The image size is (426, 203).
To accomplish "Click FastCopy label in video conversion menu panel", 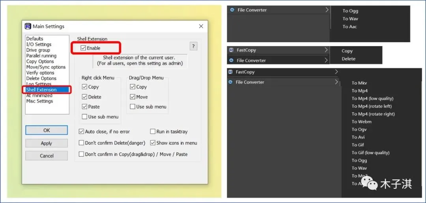I will (x=245, y=72).
